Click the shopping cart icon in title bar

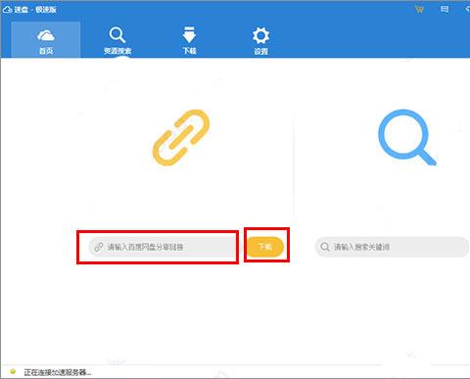(x=419, y=9)
